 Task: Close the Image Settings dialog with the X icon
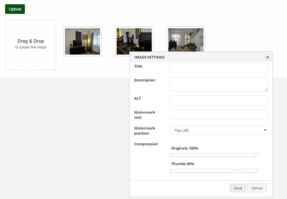267,57
